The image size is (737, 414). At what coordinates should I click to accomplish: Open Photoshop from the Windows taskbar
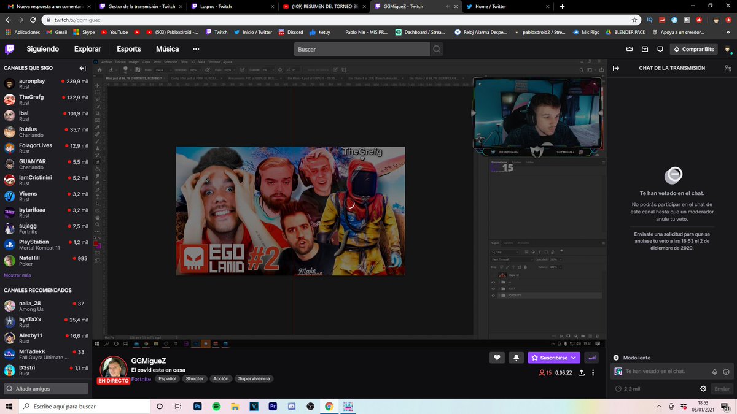point(198,406)
